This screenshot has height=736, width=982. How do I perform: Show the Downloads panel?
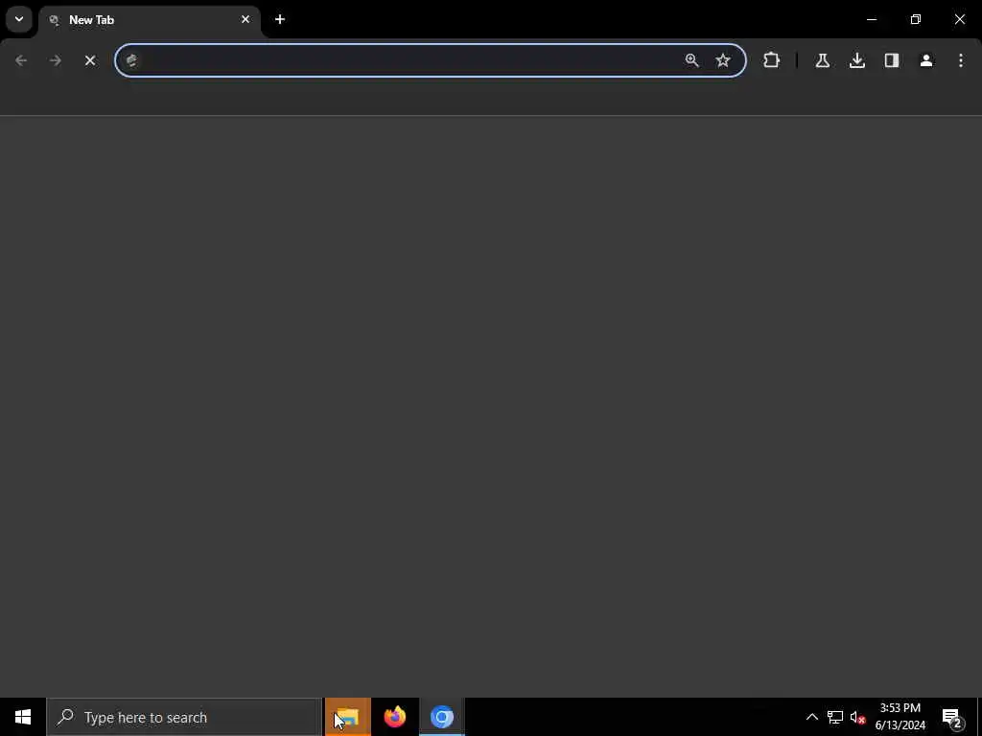(856, 60)
